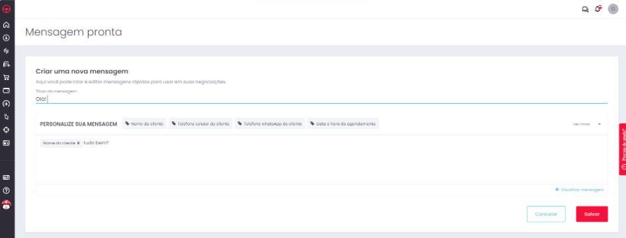
Task: Open the notifications bell icon
Action: coord(598,9)
